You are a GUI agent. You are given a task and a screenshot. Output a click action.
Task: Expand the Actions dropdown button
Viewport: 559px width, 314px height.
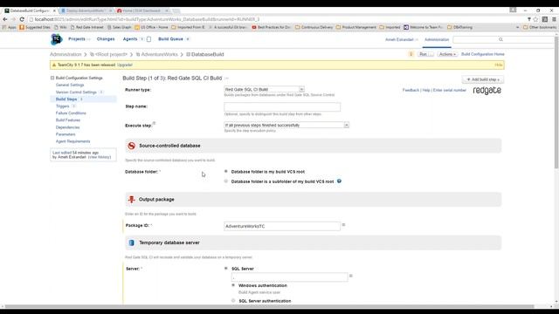447,54
